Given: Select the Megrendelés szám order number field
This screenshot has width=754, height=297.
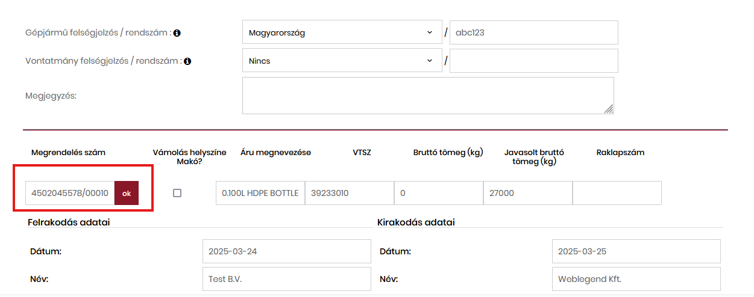Looking at the screenshot, I should point(70,193).
